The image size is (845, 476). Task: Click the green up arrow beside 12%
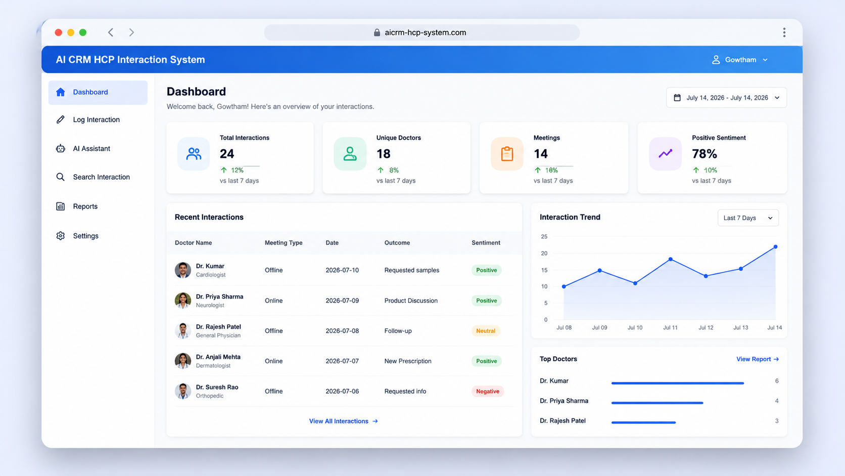tap(224, 170)
